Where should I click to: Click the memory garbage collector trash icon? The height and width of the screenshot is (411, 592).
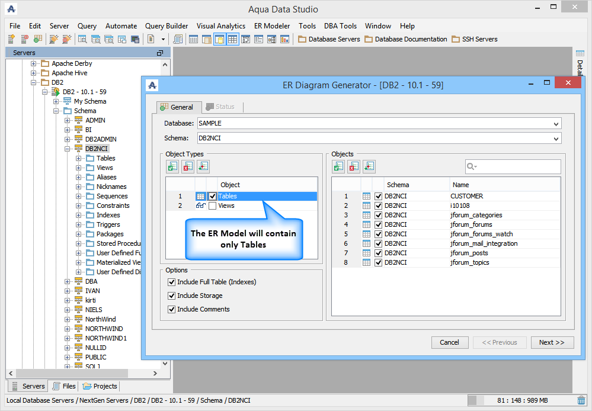tap(581, 400)
